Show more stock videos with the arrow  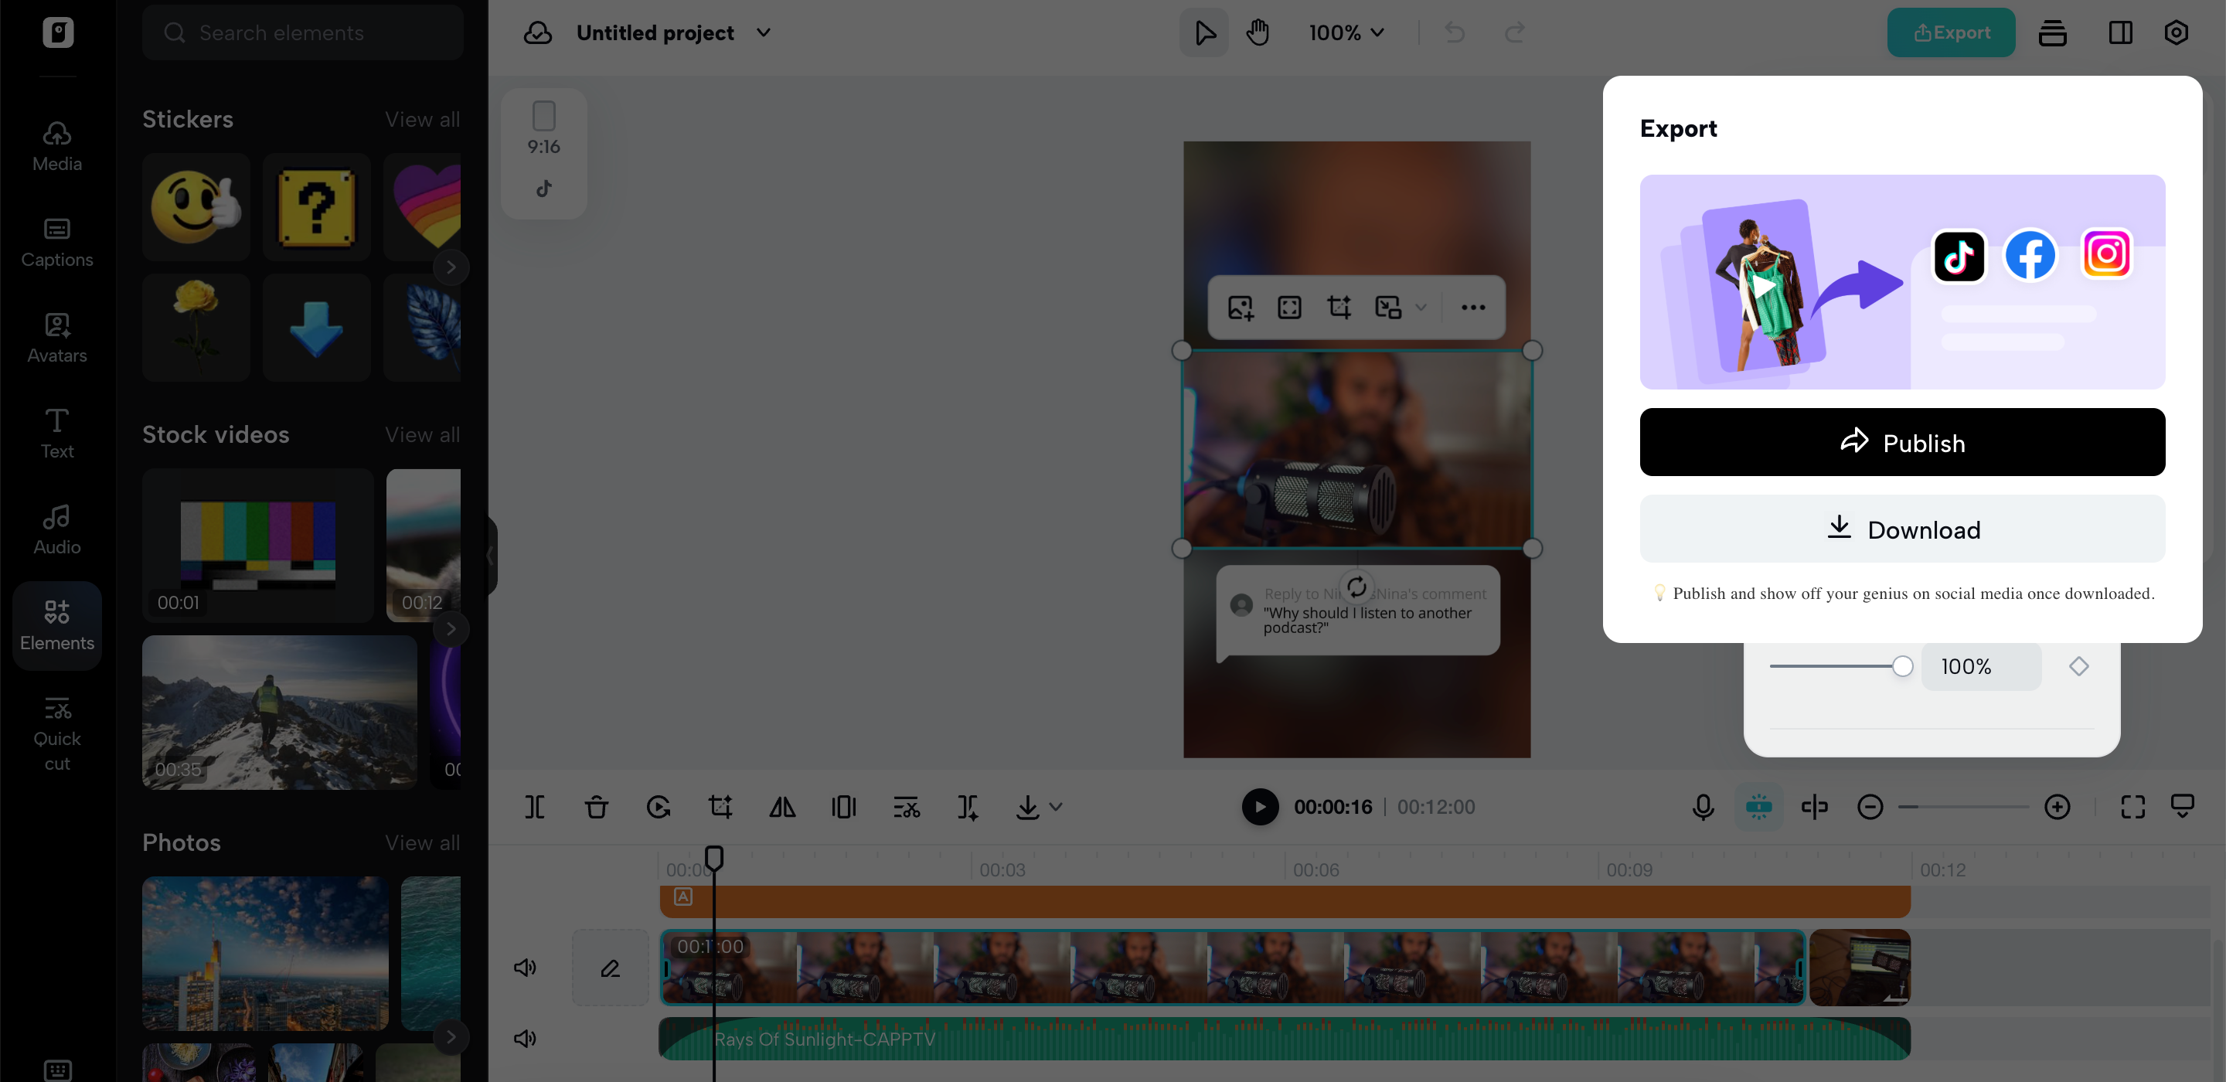pos(450,629)
